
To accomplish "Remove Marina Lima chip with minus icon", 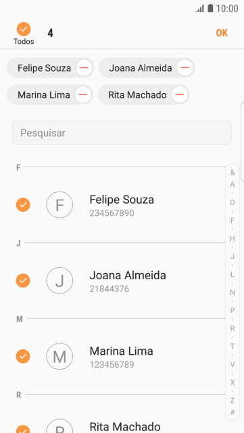I will coord(83,94).
